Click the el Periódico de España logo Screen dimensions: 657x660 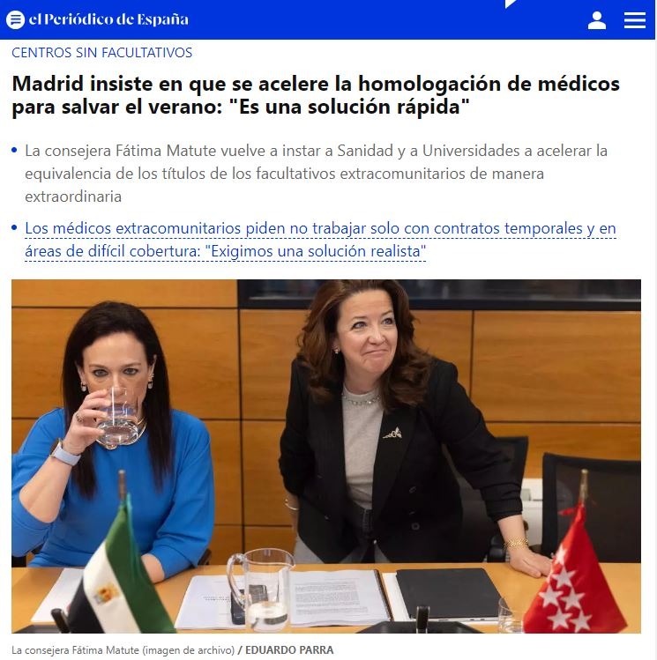tap(108, 19)
